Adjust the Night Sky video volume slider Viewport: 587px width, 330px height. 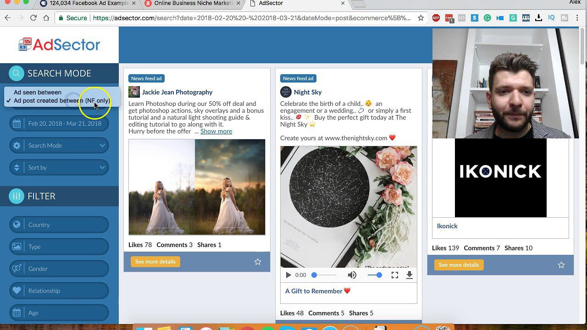(x=375, y=275)
